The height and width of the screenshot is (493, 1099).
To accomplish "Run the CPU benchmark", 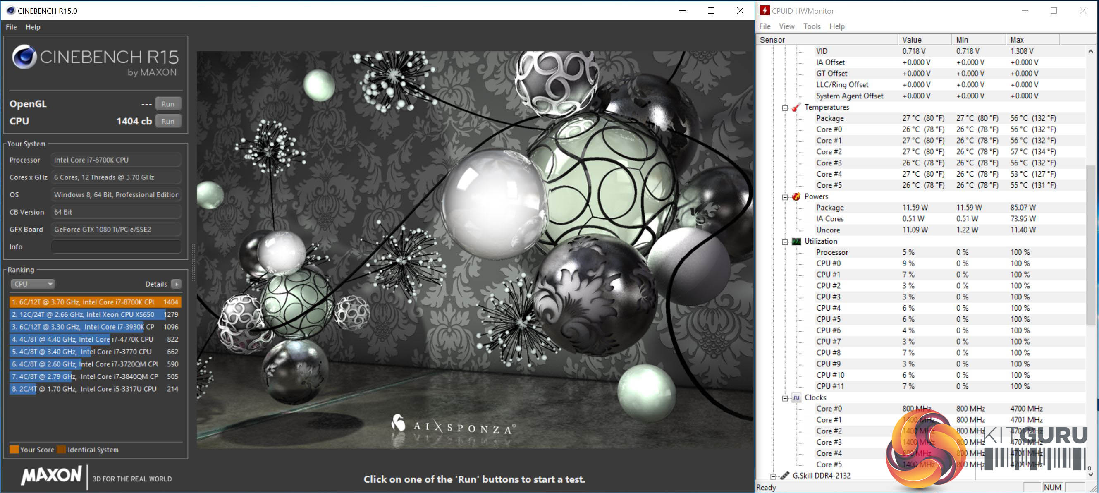I will pyautogui.click(x=168, y=122).
